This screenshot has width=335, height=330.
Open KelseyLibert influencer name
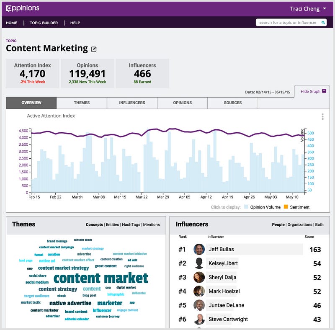point(223,263)
